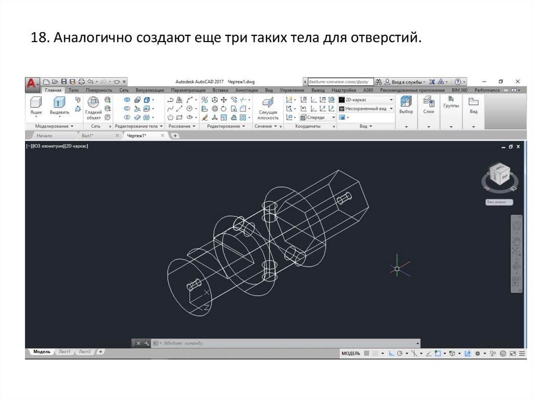Image resolution: width=533 pixels, height=399 pixels.
Task: Switch to the Визуализация ribbon tab
Action: pos(149,91)
